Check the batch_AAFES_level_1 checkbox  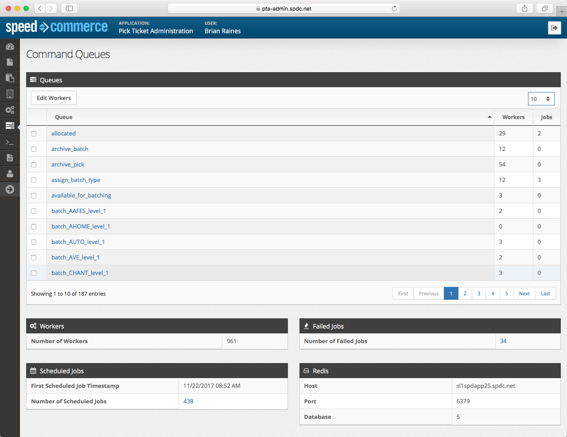tap(34, 211)
